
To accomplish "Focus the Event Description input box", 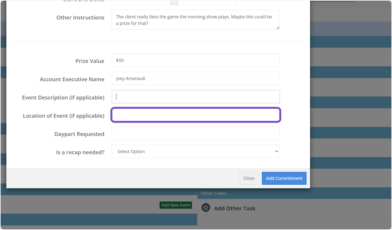I will (x=195, y=97).
